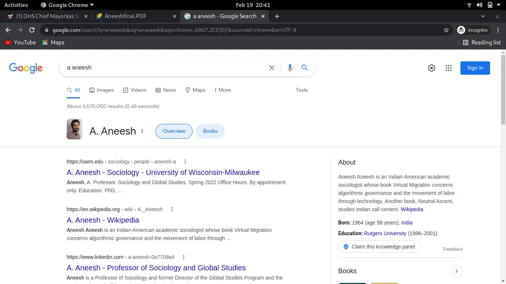Click the India birthplace link
The image size is (506, 284).
407,223
